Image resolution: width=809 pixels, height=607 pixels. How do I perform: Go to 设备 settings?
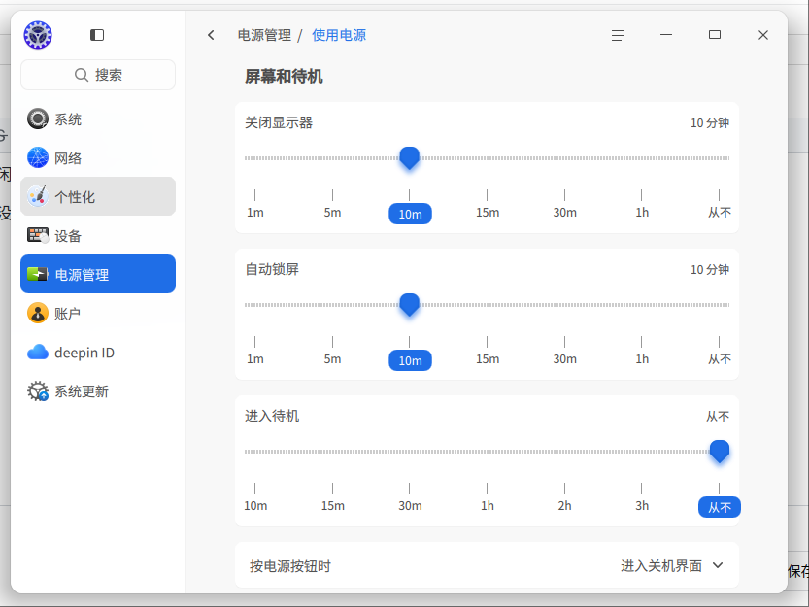tap(98, 235)
